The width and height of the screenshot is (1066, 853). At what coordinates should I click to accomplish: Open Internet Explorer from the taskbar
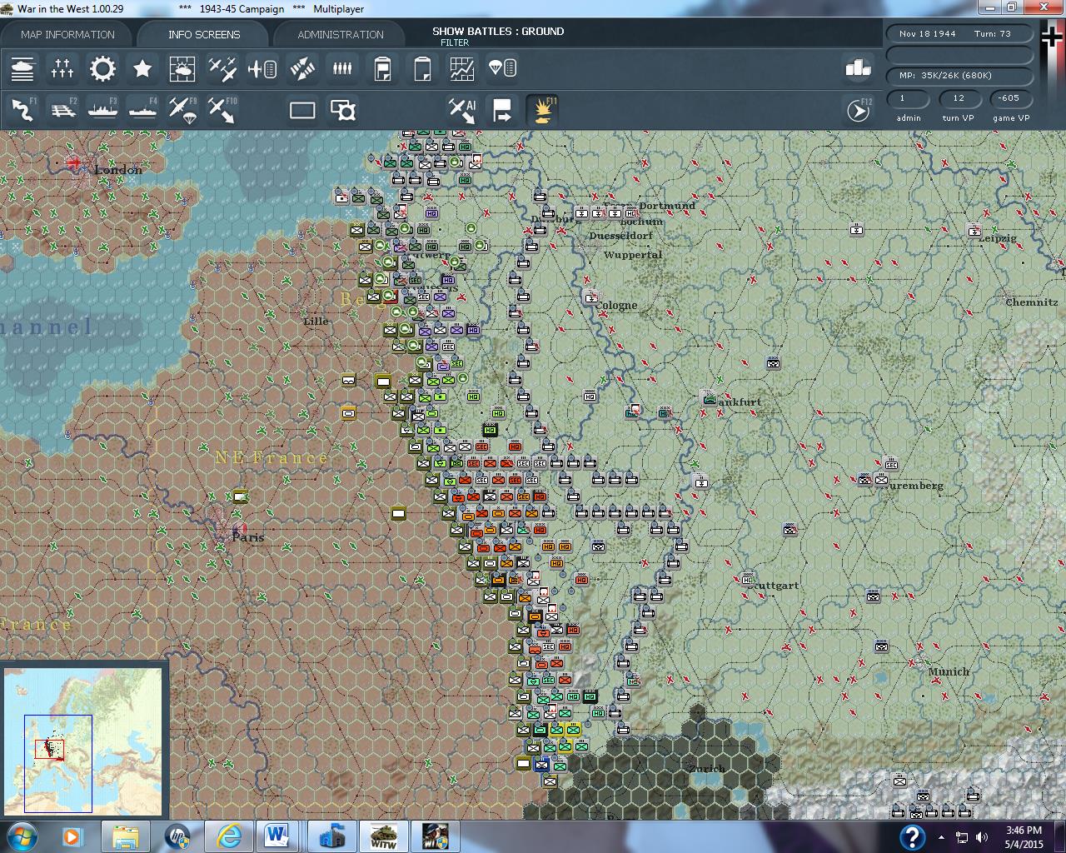pos(228,836)
